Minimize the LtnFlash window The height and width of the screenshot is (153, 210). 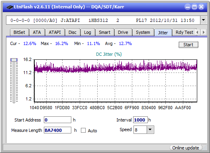pyautogui.click(x=188, y=7)
